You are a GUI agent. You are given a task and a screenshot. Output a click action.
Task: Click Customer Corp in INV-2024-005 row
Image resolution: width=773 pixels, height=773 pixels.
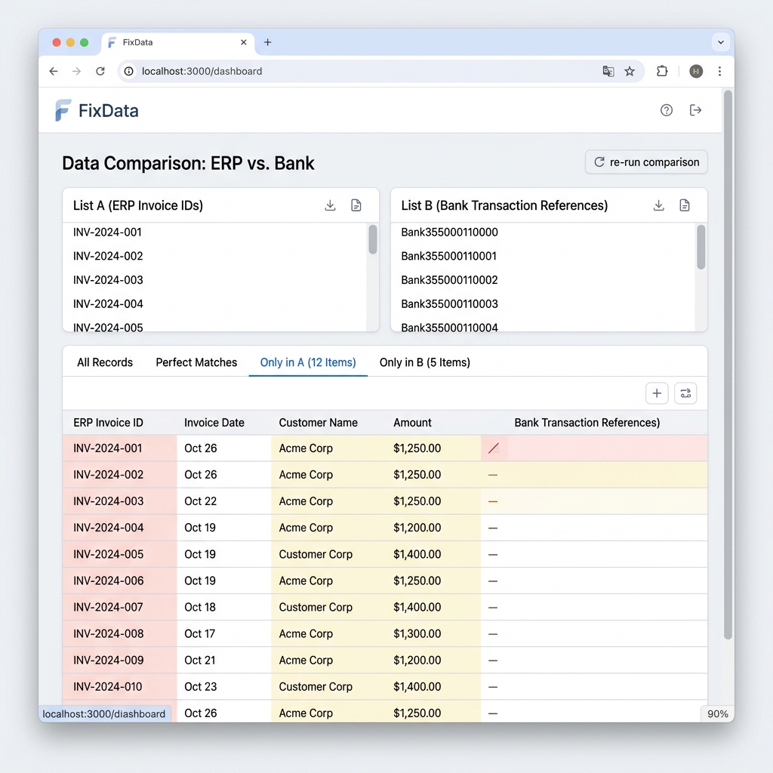[316, 554]
